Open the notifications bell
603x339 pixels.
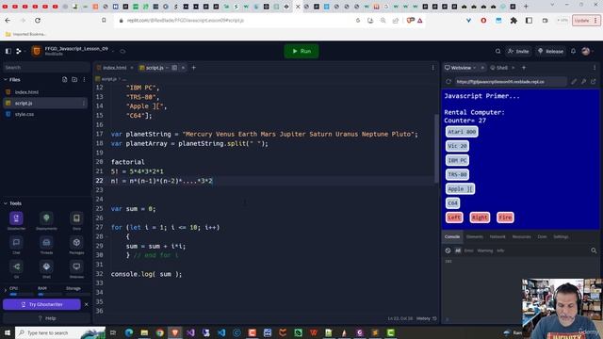coord(573,51)
